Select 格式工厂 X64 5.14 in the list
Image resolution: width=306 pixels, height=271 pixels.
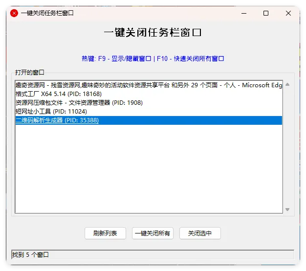[59, 94]
